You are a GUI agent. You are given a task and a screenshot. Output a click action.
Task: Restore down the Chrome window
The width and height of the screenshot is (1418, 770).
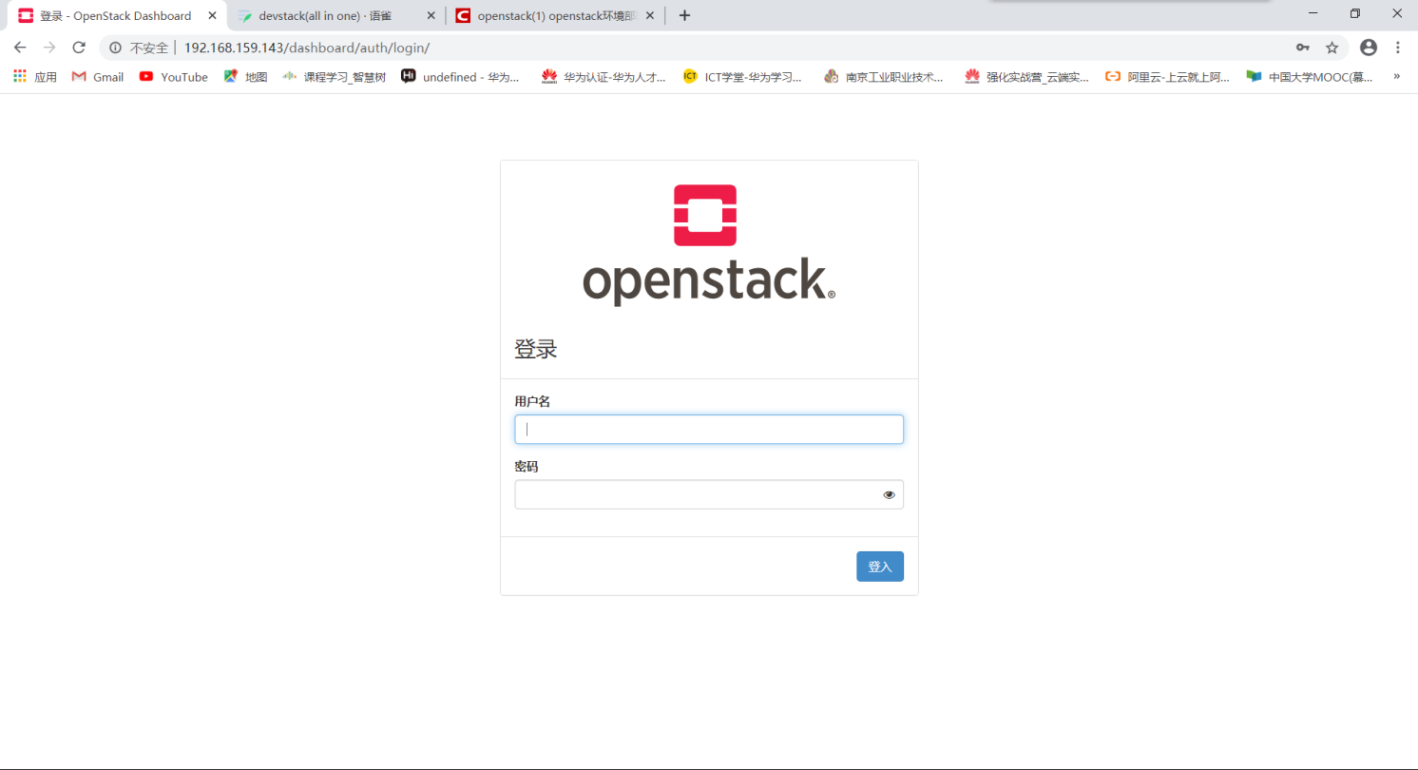1355,12
